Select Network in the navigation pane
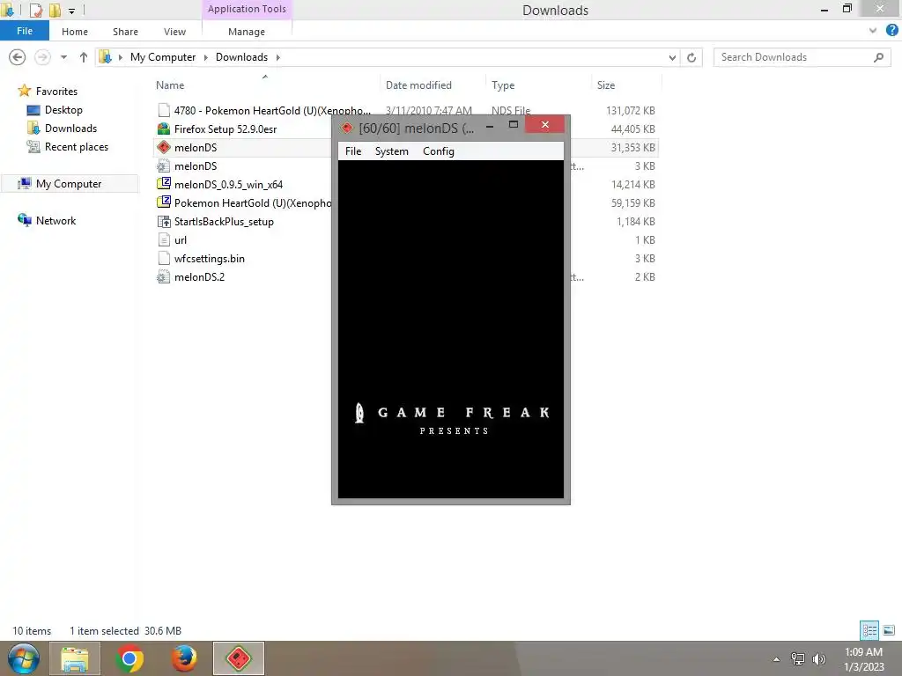 point(55,221)
